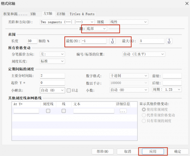Viewport: 190px width, 156px height.
Task: Check the 刻度线 checkbox in first row
Action: click(x=48, y=111)
